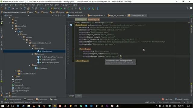Click the Replace toolbar icon
Screen dimensions: 193x108
(x=36, y=9)
